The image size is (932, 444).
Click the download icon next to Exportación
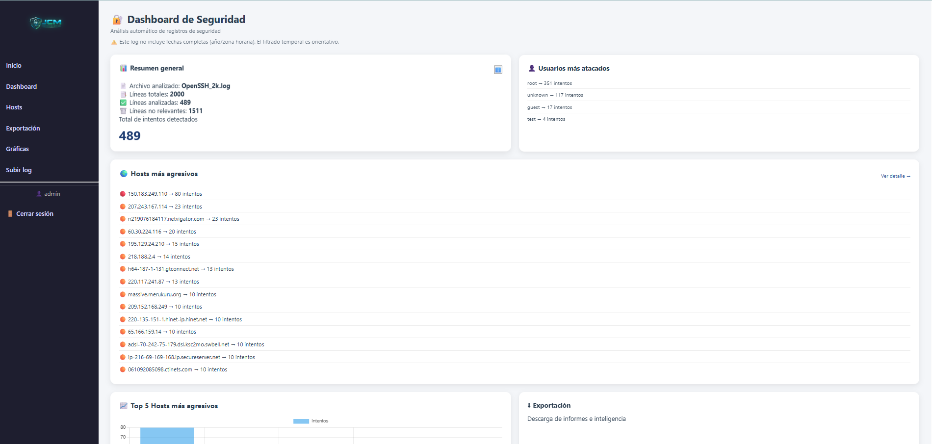point(528,405)
